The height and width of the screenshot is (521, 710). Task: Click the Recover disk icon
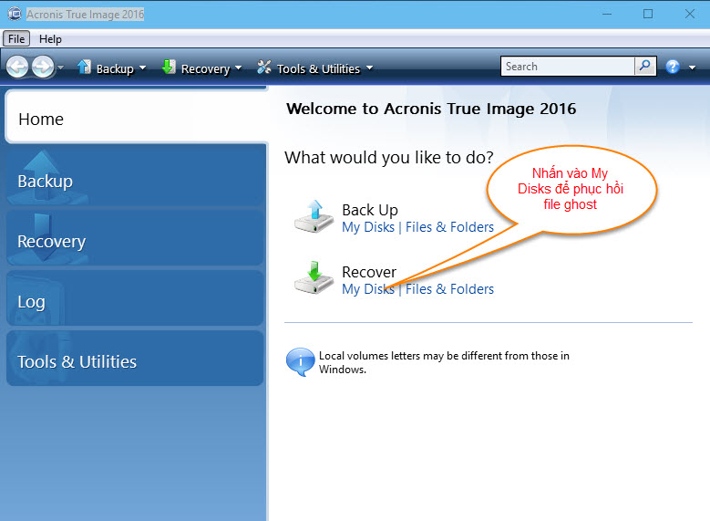coord(314,278)
